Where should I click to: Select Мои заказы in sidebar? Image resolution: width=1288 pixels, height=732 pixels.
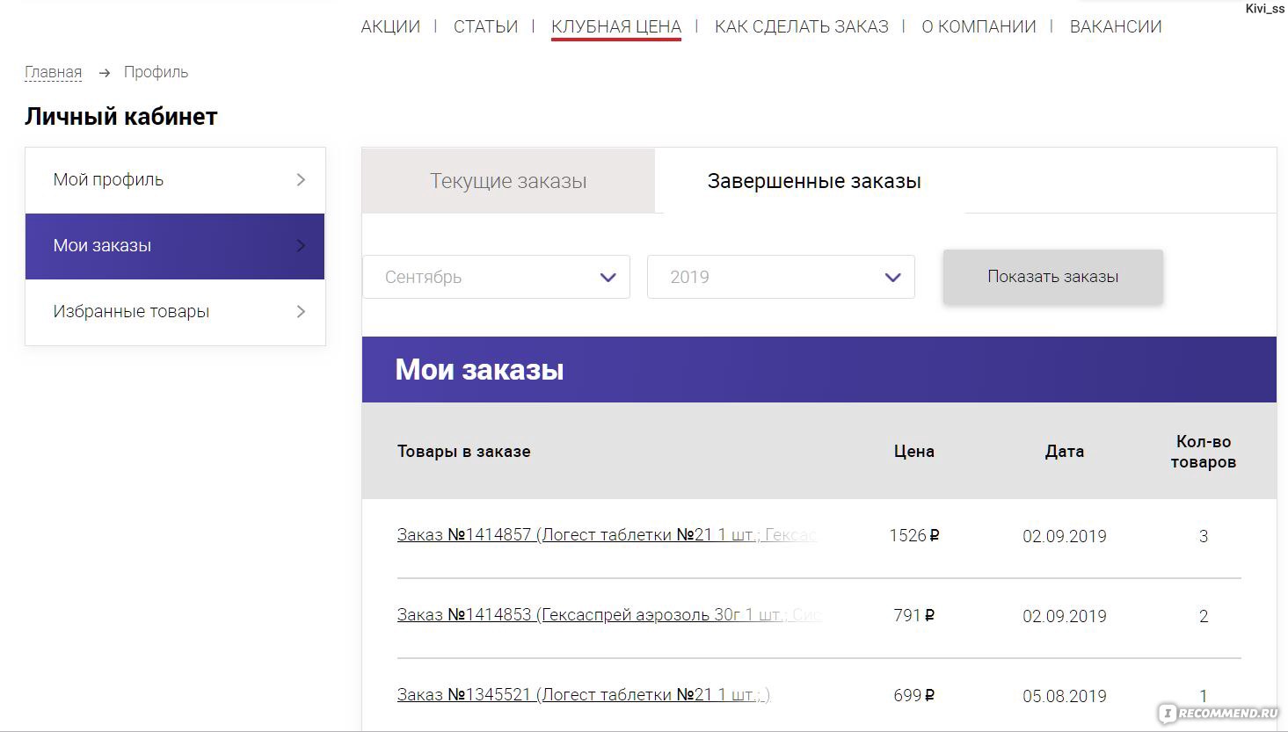175,246
